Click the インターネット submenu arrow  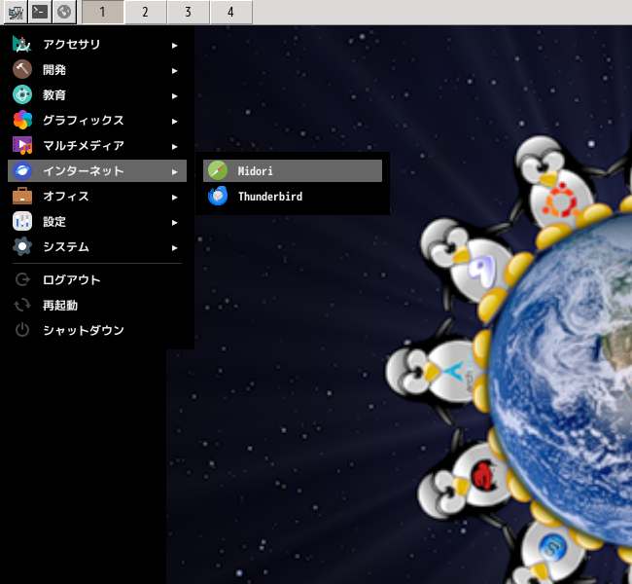174,172
